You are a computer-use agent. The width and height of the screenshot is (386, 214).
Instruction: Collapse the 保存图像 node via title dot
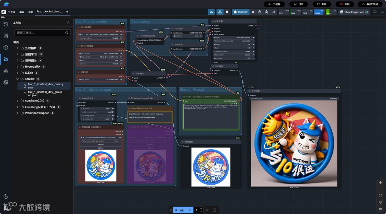(249, 91)
